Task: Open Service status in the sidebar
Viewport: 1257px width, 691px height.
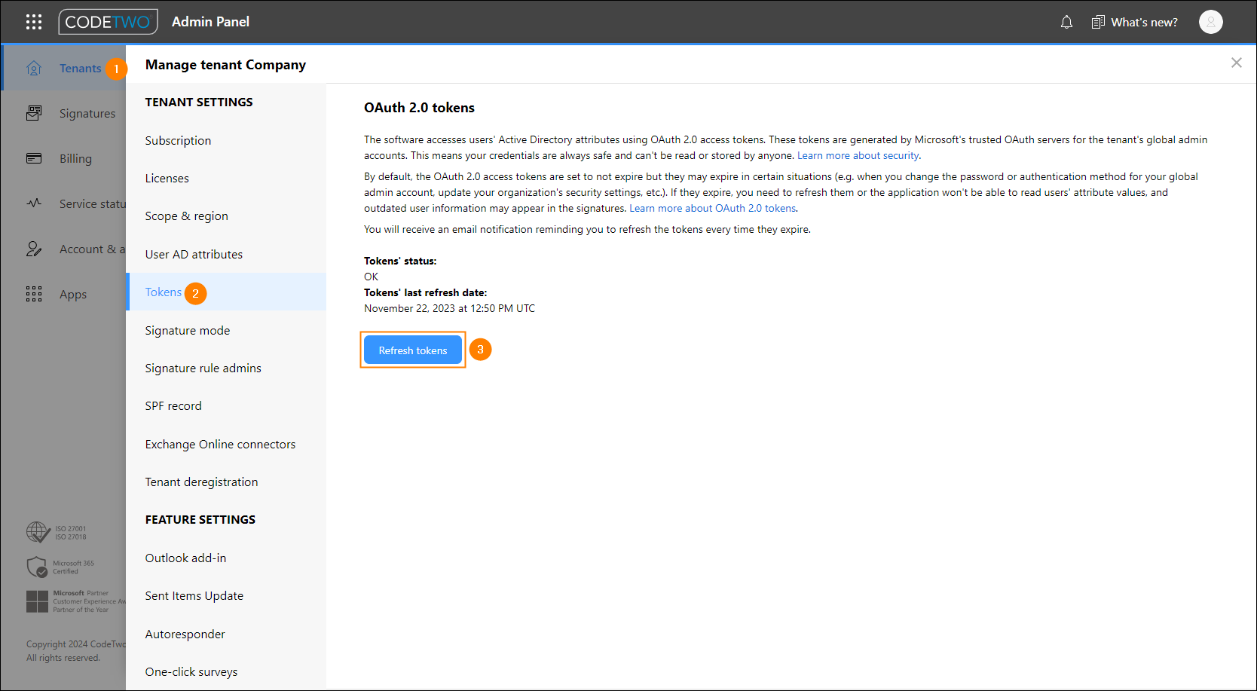Action: 63,203
